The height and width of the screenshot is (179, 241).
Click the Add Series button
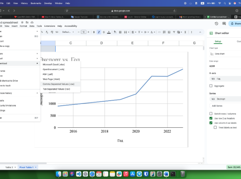tap(217, 106)
